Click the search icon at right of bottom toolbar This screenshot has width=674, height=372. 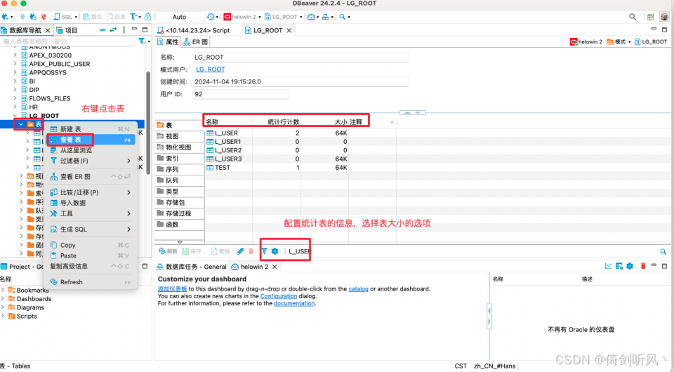point(663,252)
